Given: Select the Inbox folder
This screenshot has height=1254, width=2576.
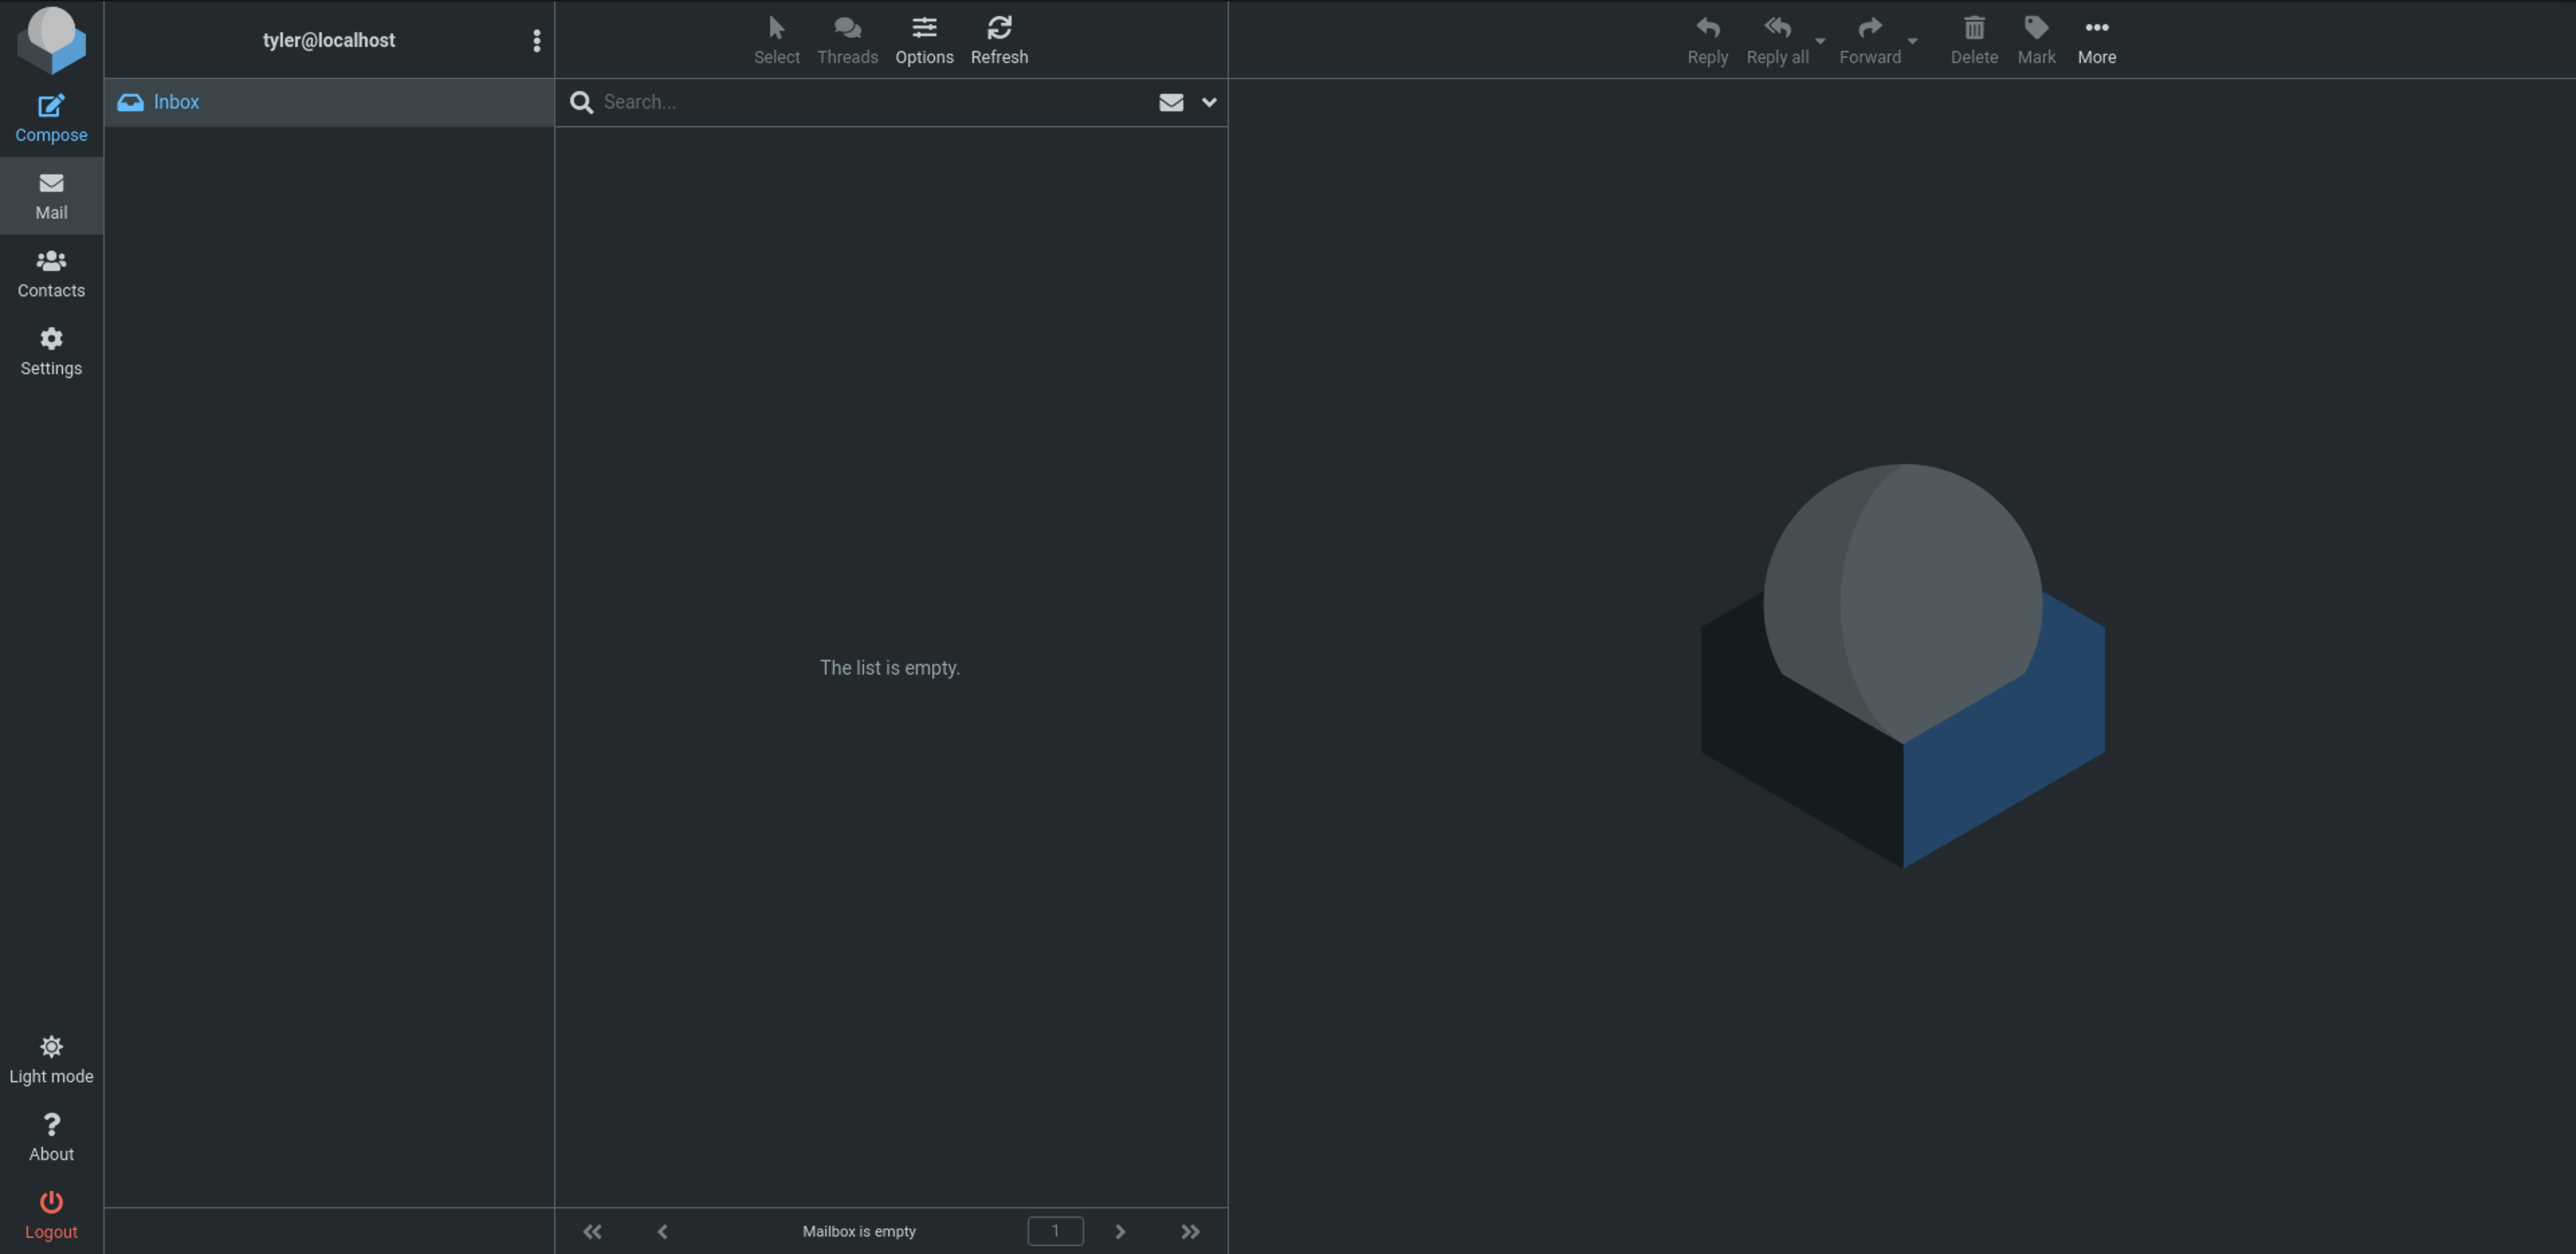Looking at the screenshot, I should pyautogui.click(x=176, y=102).
